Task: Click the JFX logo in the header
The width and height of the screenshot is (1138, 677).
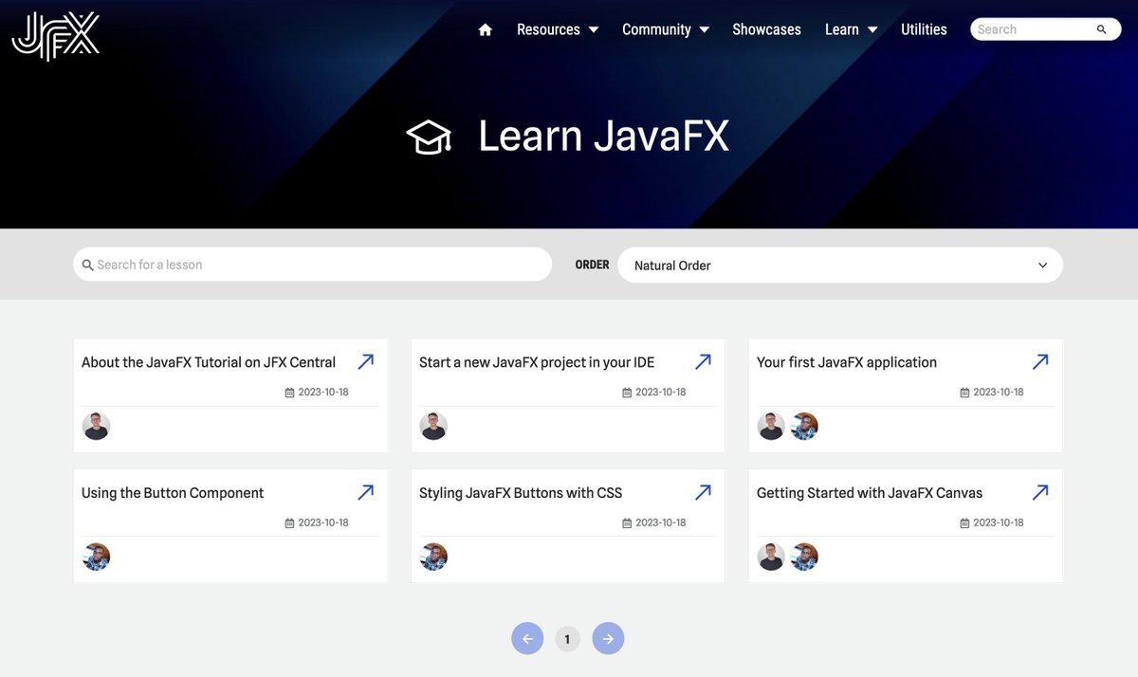Action: pyautogui.click(x=55, y=36)
